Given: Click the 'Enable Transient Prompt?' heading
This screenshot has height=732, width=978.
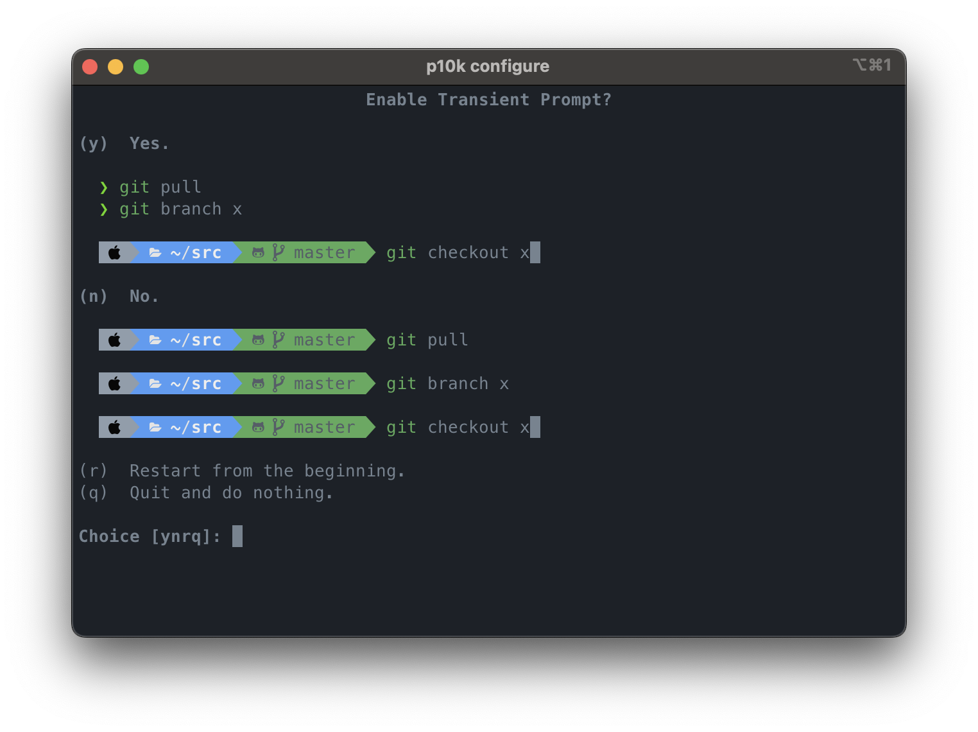Looking at the screenshot, I should coord(488,100).
